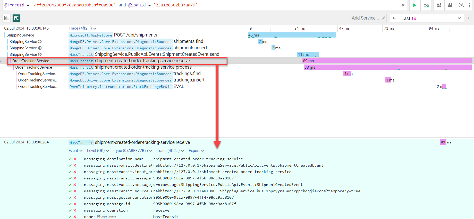Go to previous time range arrow

(394, 18)
